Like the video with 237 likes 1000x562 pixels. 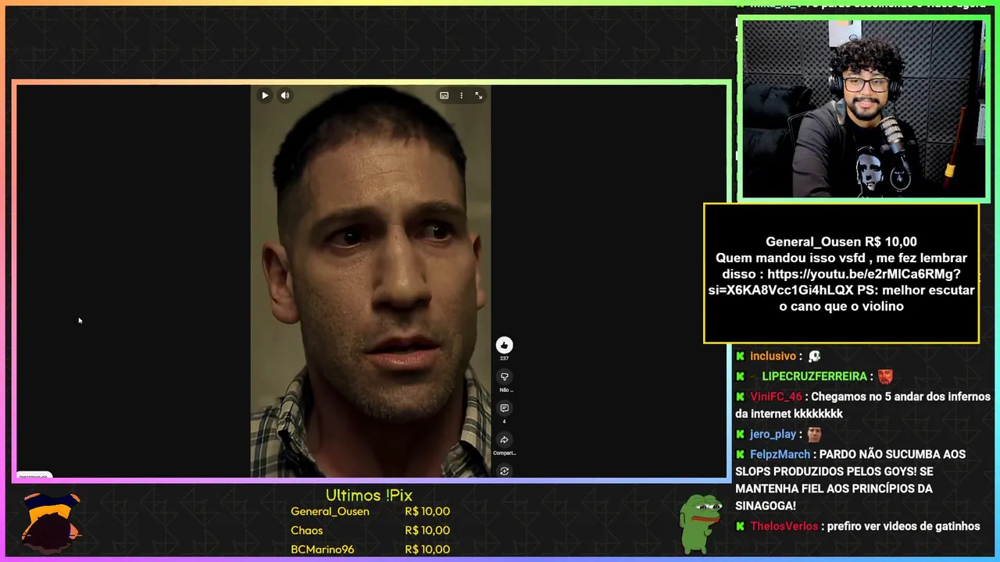pyautogui.click(x=504, y=345)
